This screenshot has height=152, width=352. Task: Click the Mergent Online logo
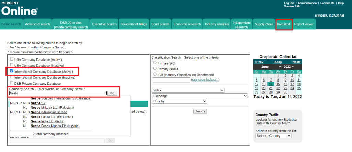[20, 8]
